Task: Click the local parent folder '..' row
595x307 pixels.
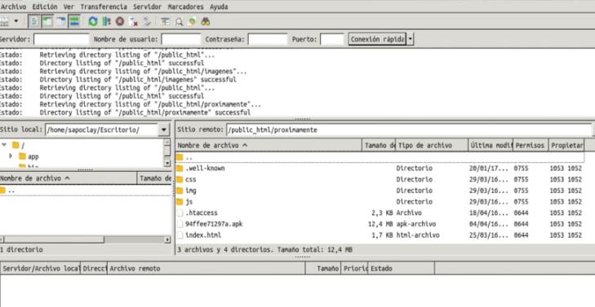Action: coord(86,191)
